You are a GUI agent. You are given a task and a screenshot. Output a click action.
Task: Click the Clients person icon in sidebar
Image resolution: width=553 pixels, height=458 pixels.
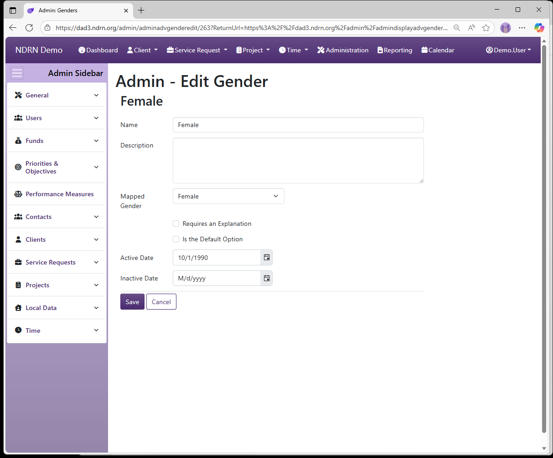(18, 239)
